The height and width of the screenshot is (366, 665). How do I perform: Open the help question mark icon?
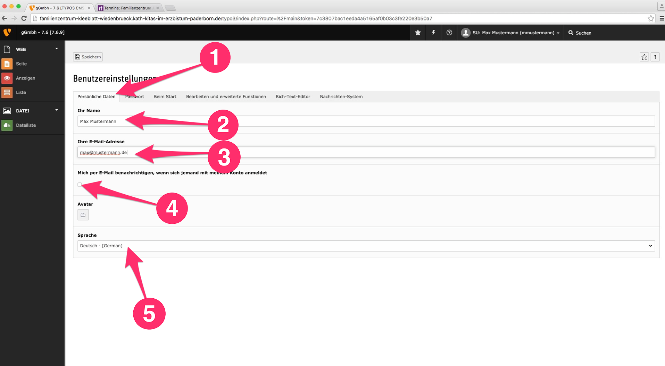tap(449, 33)
